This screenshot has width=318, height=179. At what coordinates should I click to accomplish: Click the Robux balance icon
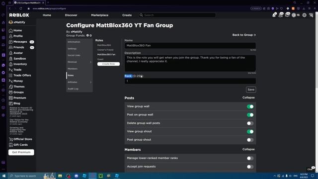tap(294, 15)
